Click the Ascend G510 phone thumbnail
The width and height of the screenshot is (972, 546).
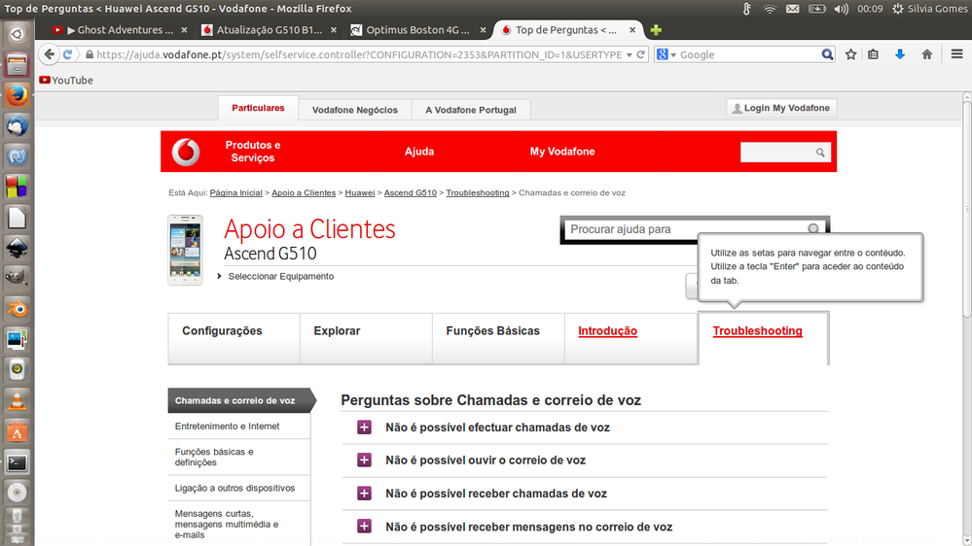point(185,250)
